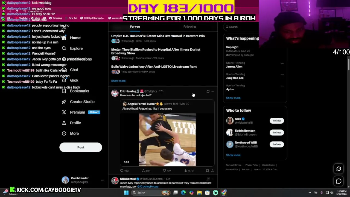
Task: Open Profile from the sidebar menu
Action: coord(75,123)
